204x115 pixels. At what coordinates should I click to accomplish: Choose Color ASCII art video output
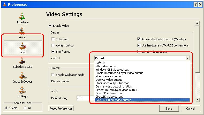tap(142, 100)
